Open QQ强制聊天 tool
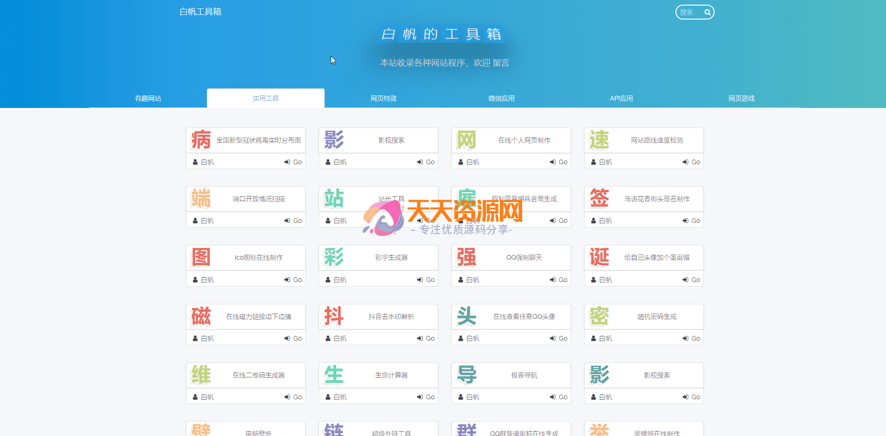The height and width of the screenshot is (436, 886). point(524,257)
